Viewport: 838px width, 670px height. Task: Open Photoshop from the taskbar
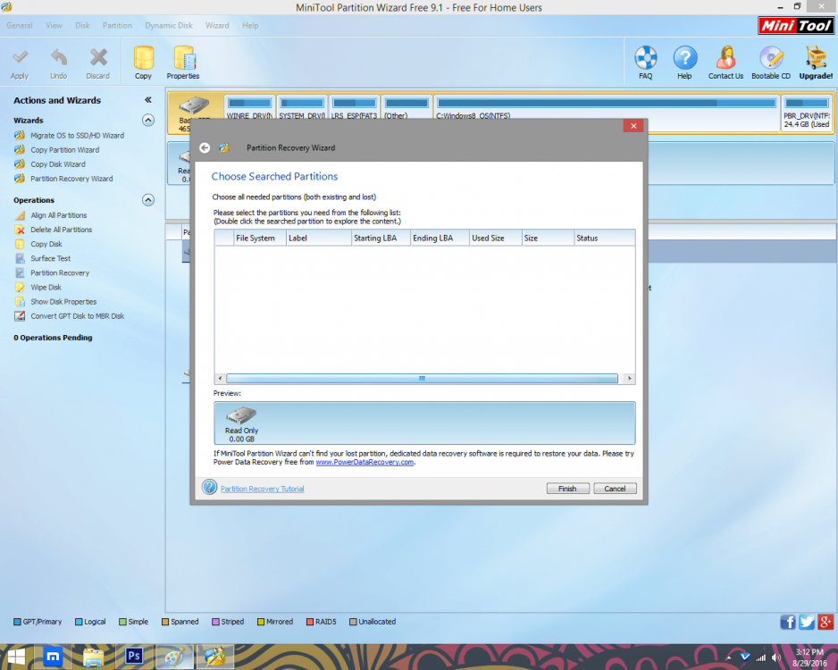pyautogui.click(x=134, y=656)
